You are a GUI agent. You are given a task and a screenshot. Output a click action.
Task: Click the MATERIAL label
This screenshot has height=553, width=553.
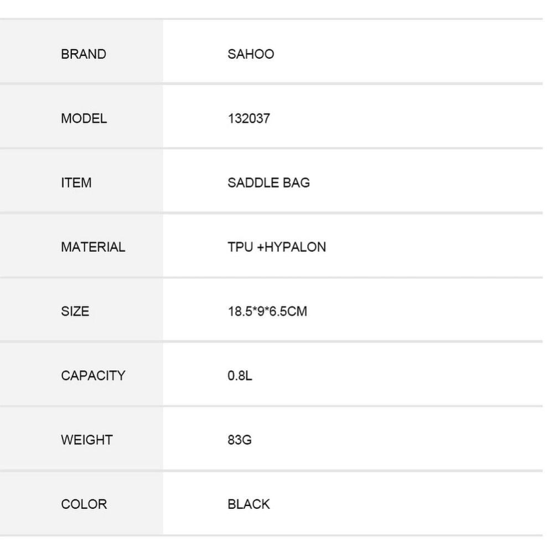point(93,247)
